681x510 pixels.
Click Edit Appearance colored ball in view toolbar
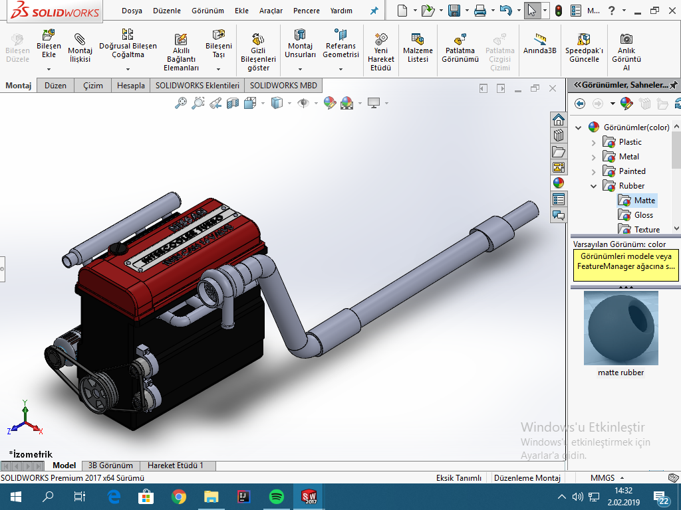point(330,103)
